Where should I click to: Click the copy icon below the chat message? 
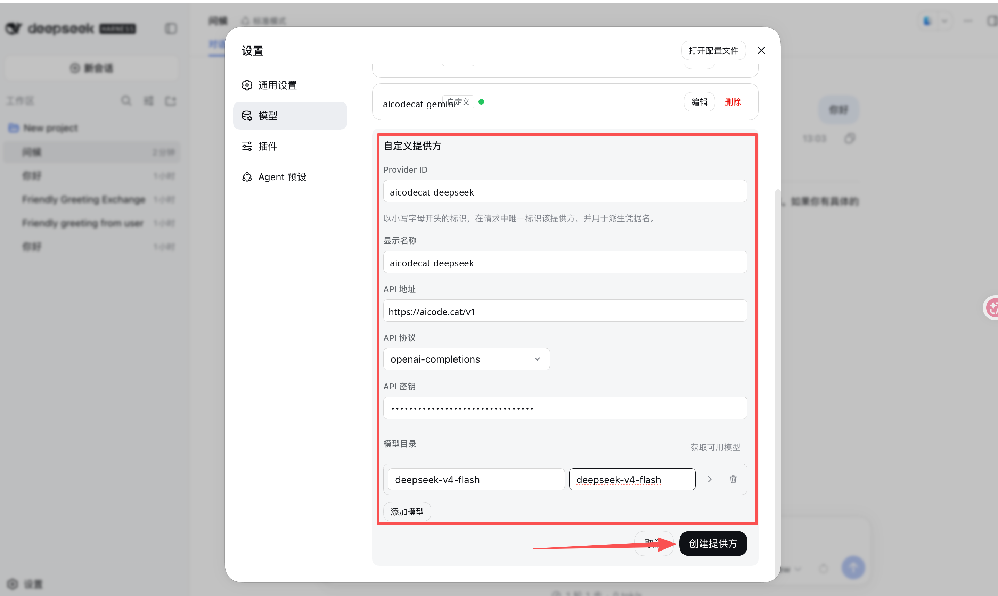point(849,139)
